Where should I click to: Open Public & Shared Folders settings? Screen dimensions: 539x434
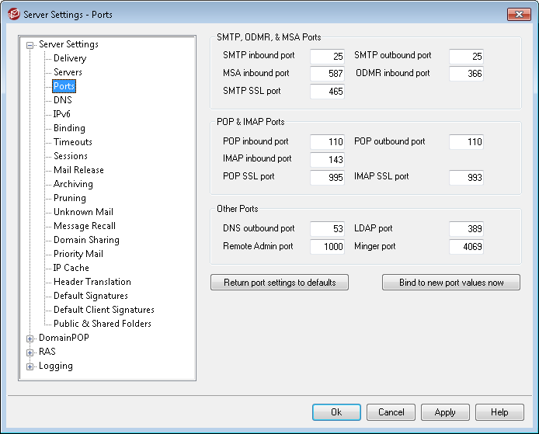103,324
